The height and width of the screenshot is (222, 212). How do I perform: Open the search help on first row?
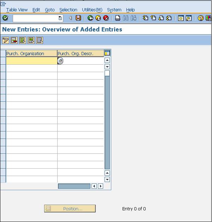tap(60, 61)
